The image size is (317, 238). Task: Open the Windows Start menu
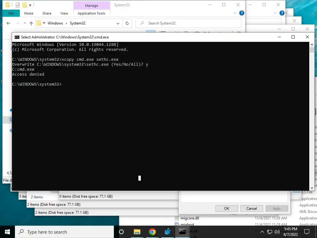click(x=7, y=232)
